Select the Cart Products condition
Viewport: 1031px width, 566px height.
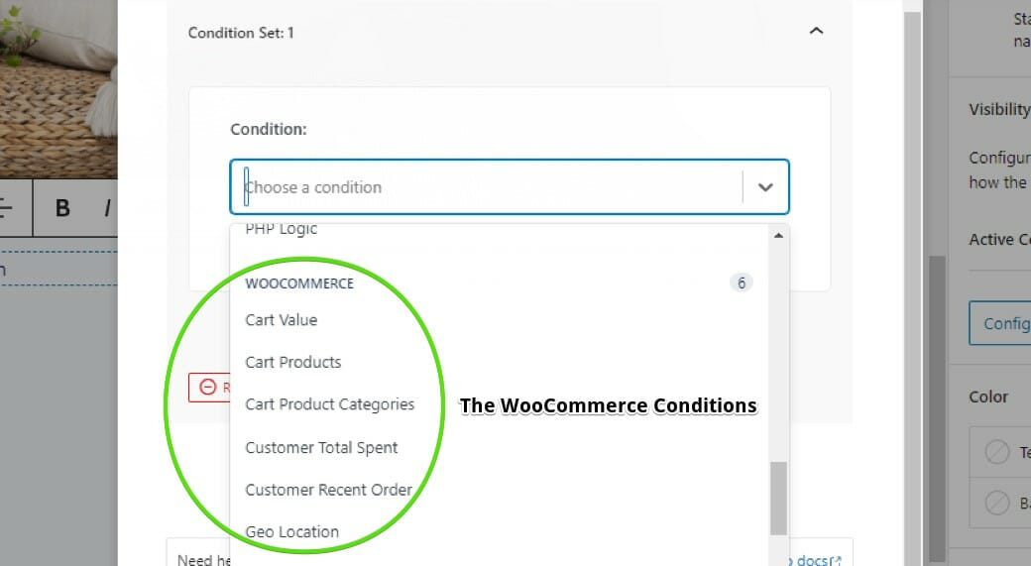(293, 362)
